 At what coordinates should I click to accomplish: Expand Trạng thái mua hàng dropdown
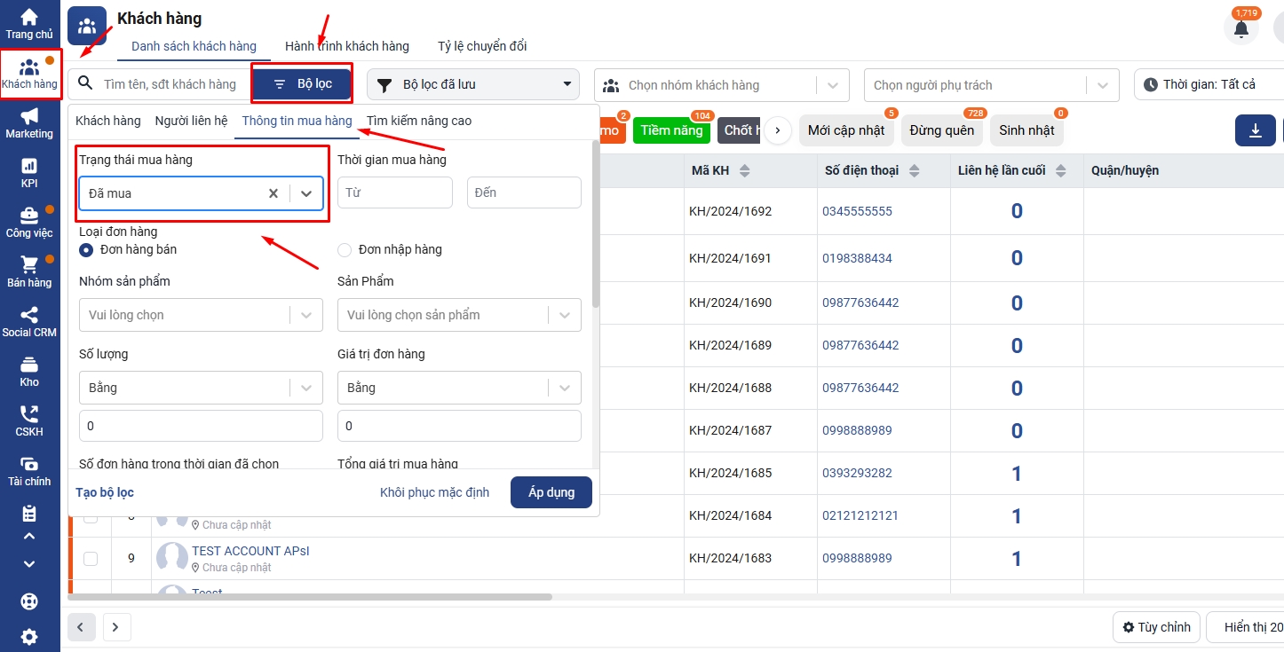coord(306,193)
